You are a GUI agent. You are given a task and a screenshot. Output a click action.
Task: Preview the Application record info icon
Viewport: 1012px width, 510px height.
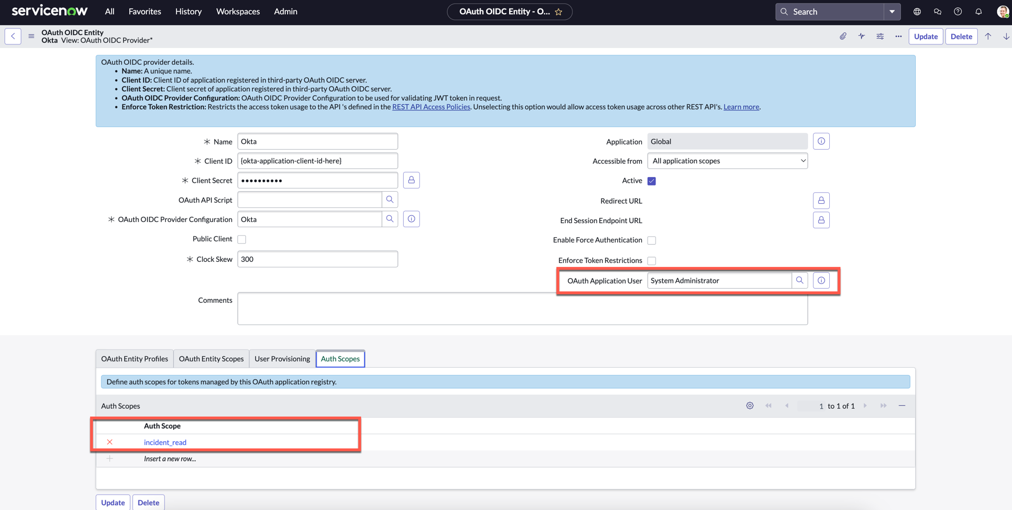[821, 141]
